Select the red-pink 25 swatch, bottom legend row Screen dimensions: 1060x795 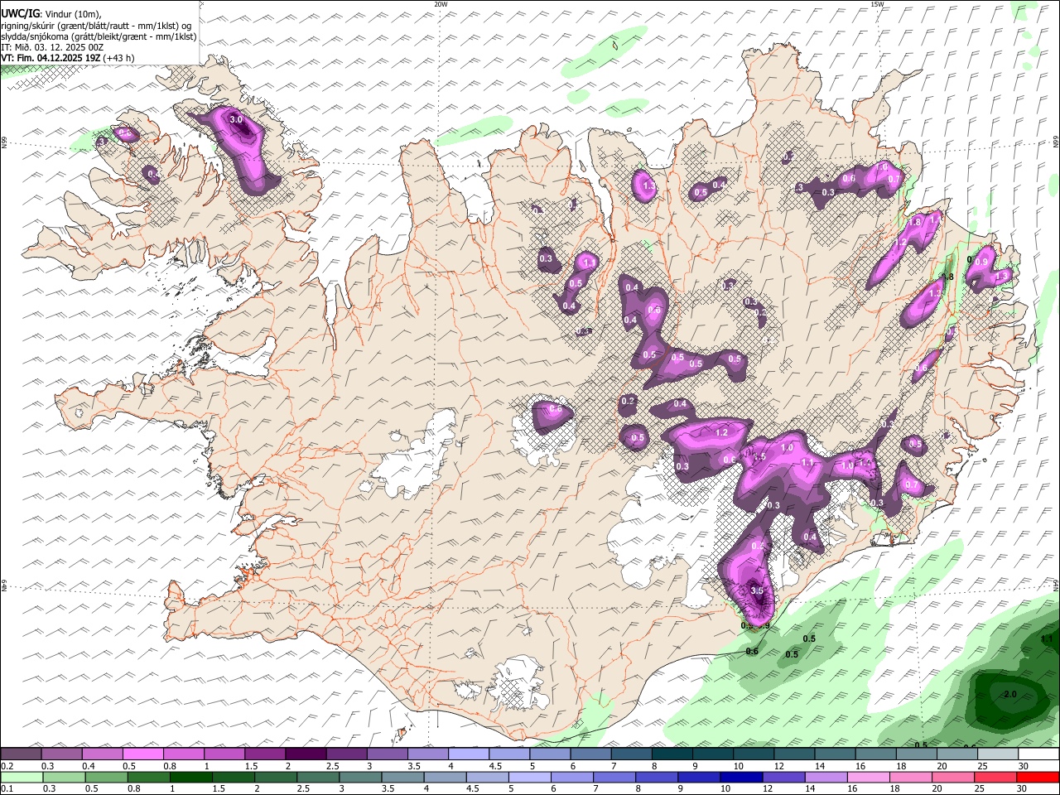pyautogui.click(x=995, y=778)
